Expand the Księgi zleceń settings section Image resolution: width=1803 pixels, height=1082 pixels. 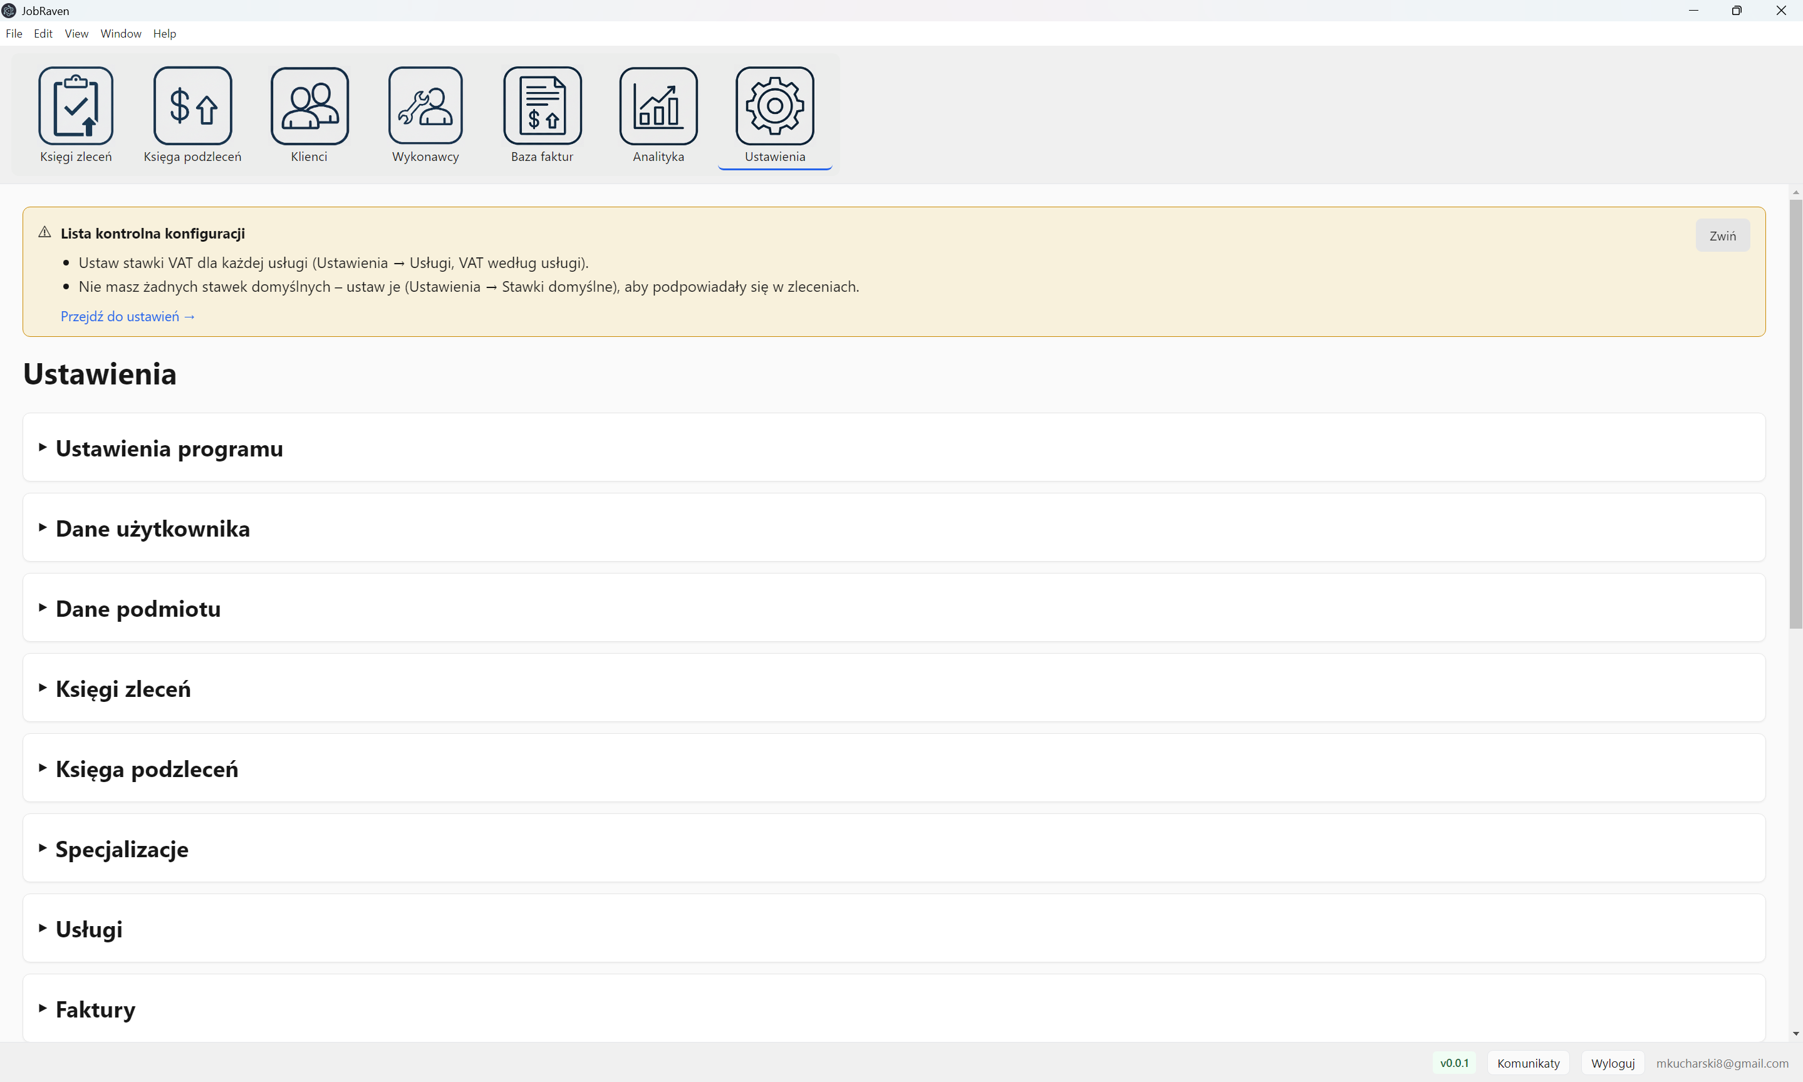click(123, 688)
